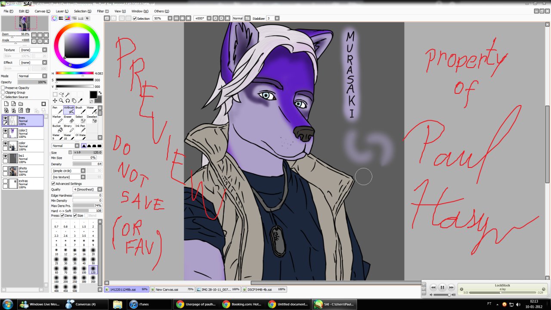Image resolution: width=551 pixels, height=310 pixels.
Task: Show the photo layer visibility box
Action: click(5, 168)
